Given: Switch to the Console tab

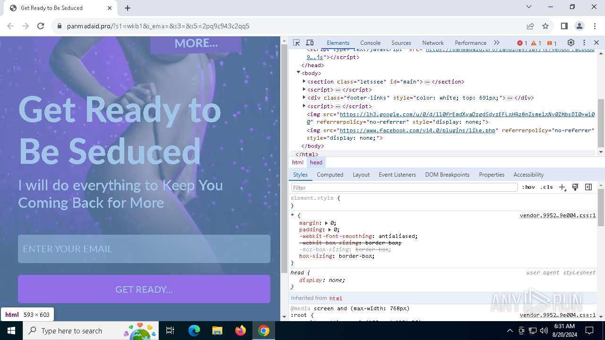Looking at the screenshot, I should tap(370, 42).
